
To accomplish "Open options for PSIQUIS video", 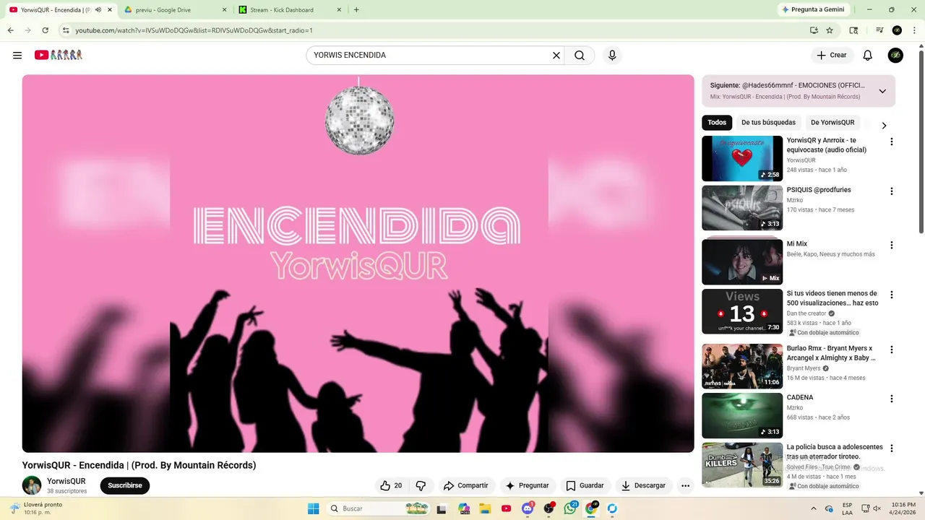I will coord(892,191).
